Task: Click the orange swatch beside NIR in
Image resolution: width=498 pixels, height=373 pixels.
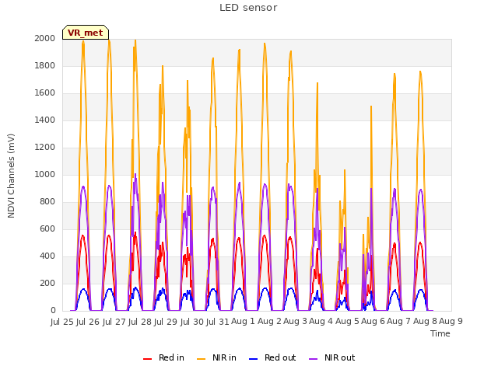Action: click(202, 359)
